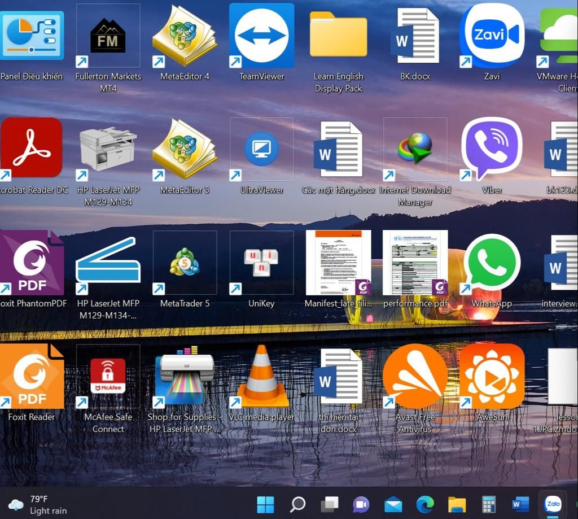Open the interview Word document
Image resolution: width=578 pixels, height=519 pixels.
tap(561, 263)
